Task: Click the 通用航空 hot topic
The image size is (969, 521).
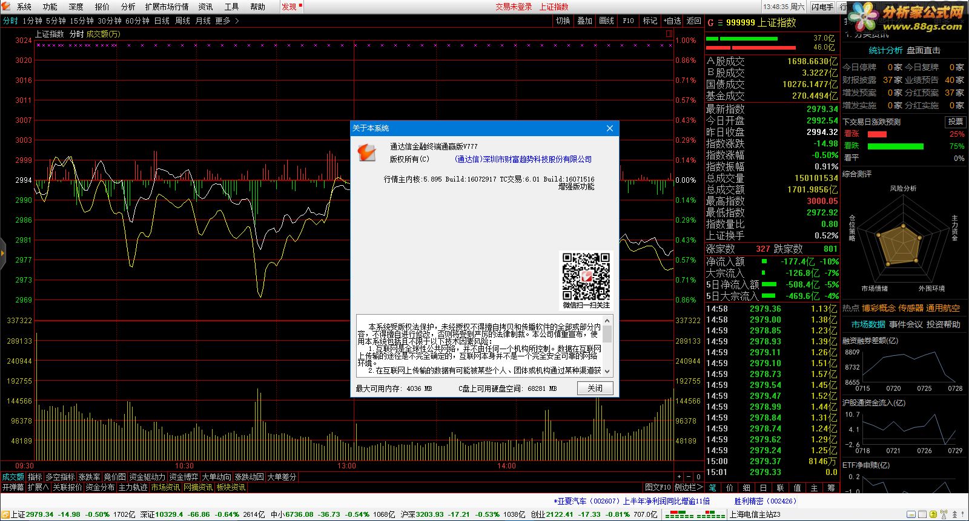Action: pyautogui.click(x=942, y=308)
